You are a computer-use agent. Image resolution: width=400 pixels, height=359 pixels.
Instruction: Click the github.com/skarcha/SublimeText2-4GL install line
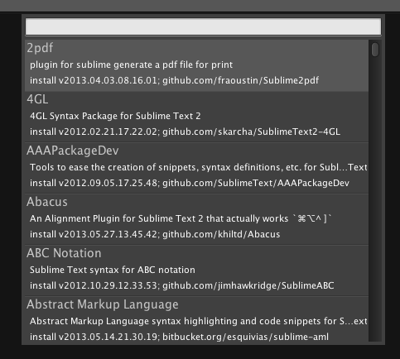pos(185,132)
